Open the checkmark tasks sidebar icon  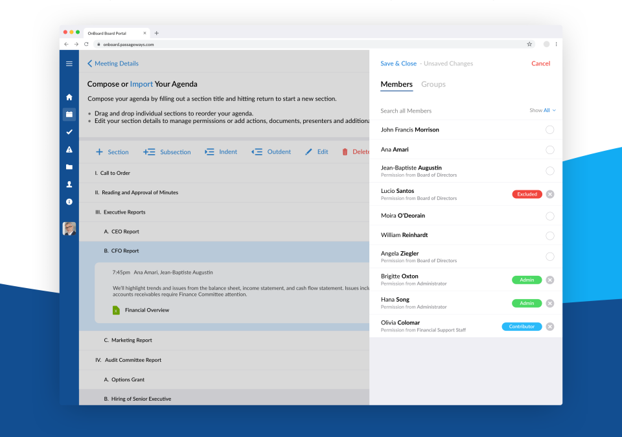pos(69,131)
